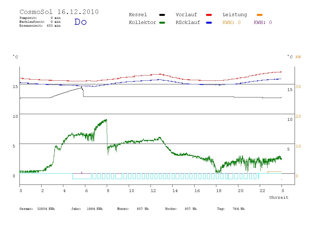Click the orange "20" KW axis tick

[298, 116]
